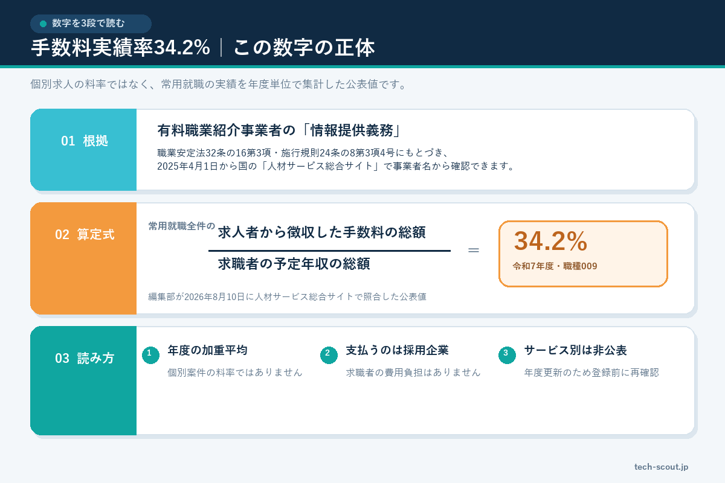Select the "03 読み方" section label

pos(84,358)
